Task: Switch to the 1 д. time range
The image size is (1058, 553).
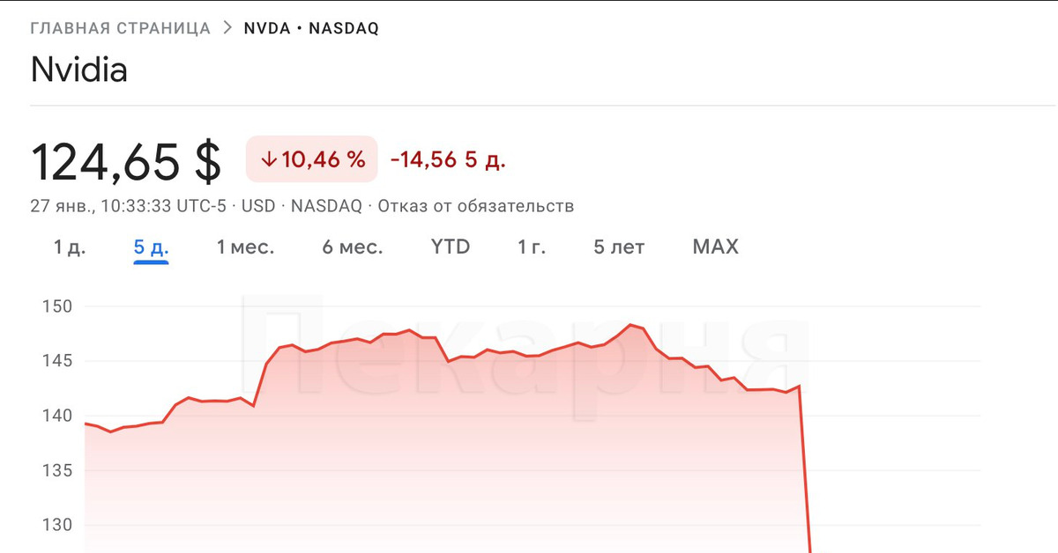Action: [x=70, y=247]
